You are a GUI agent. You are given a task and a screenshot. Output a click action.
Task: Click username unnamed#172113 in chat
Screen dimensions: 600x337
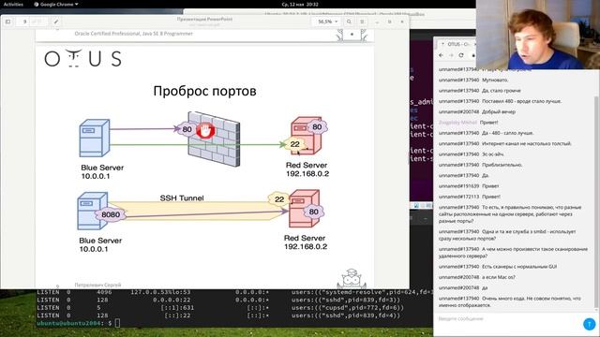pos(458,197)
